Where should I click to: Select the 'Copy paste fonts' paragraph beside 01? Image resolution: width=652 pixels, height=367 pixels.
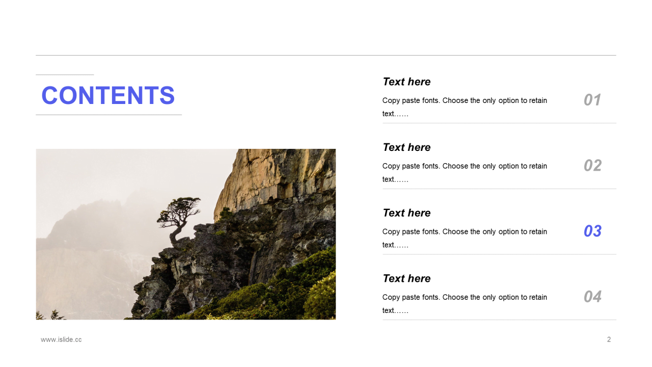(465, 107)
